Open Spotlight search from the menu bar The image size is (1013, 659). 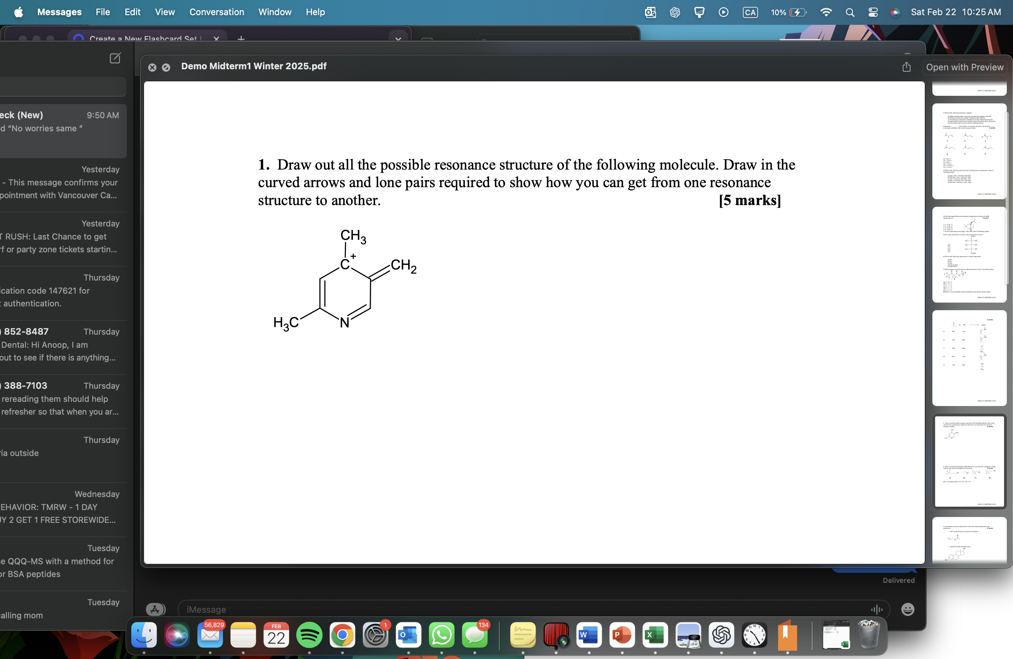[850, 12]
